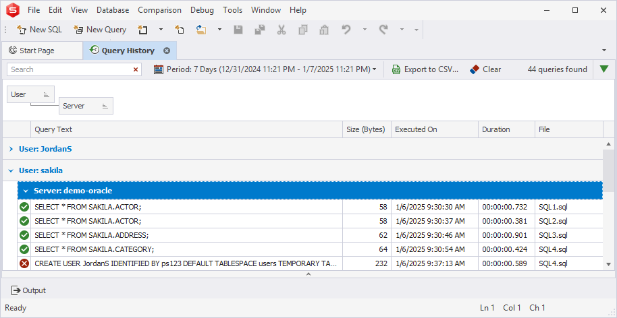Click success icon of SQL1.sql row
Viewport: 617px width, 318px height.
pos(24,207)
